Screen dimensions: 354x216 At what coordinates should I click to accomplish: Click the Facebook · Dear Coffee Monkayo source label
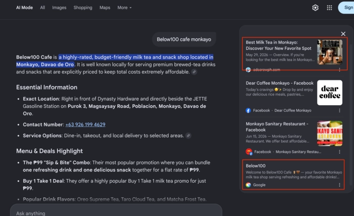(282, 110)
